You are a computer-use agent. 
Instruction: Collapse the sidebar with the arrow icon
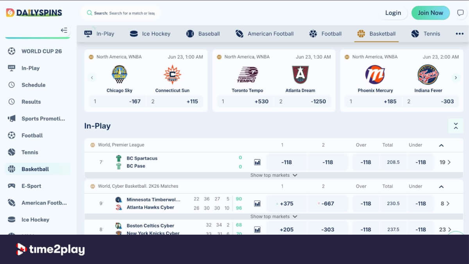coord(64,30)
